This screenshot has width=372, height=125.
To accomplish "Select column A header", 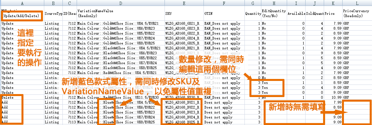I will click(x=22, y=3).
